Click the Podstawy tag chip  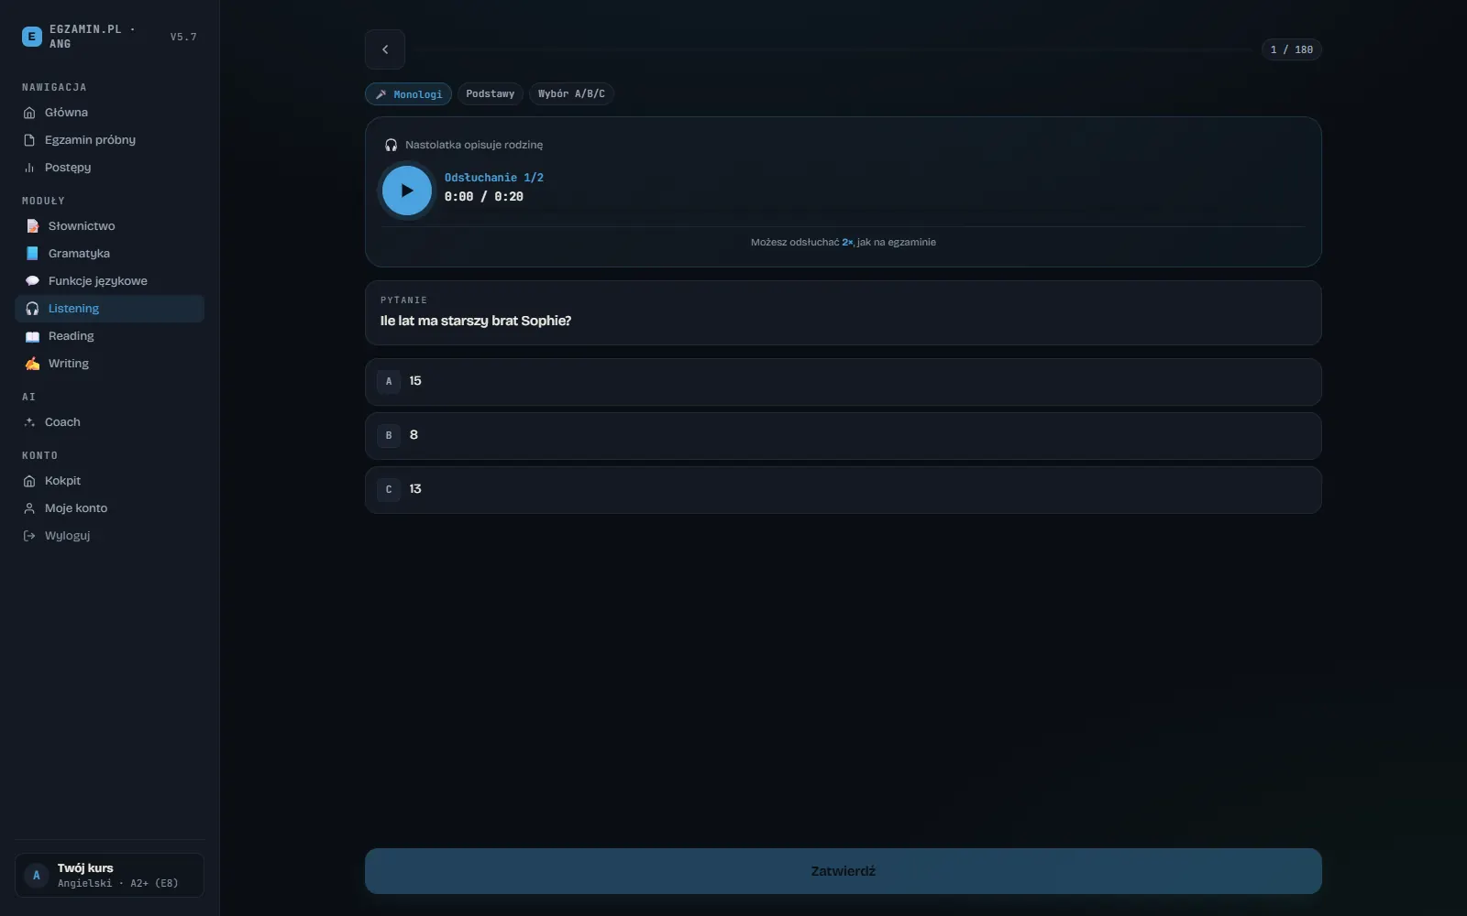[491, 94]
